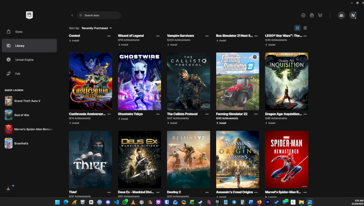Expand the Recently Purchased sort dropdown
The image size is (364, 206).
[x=96, y=28]
